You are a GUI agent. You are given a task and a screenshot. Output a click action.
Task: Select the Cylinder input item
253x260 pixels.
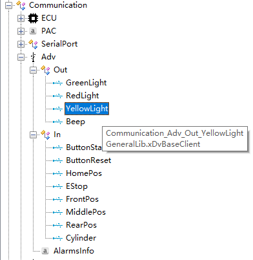tap(81, 238)
